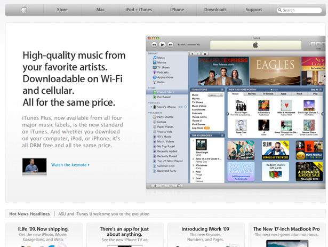Select Podcasts in the iTunes library
The width and height of the screenshot is (328, 247).
161,72
